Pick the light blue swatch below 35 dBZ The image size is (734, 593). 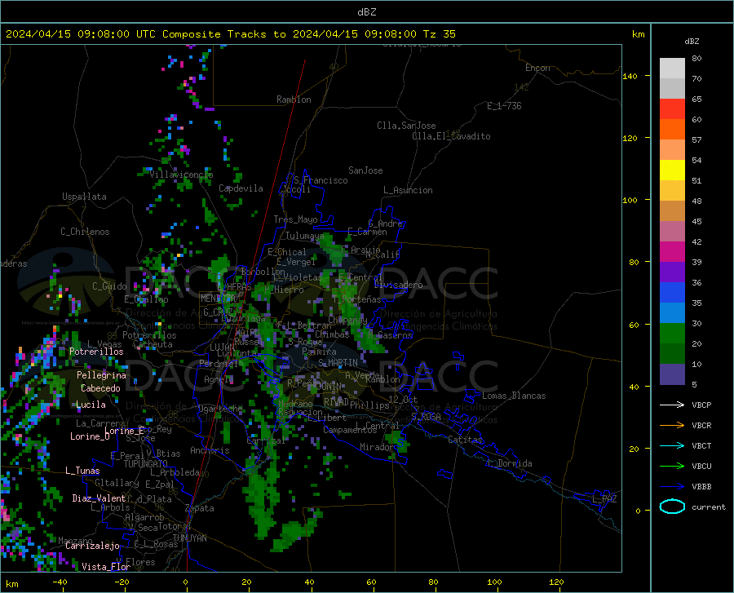tap(672, 313)
